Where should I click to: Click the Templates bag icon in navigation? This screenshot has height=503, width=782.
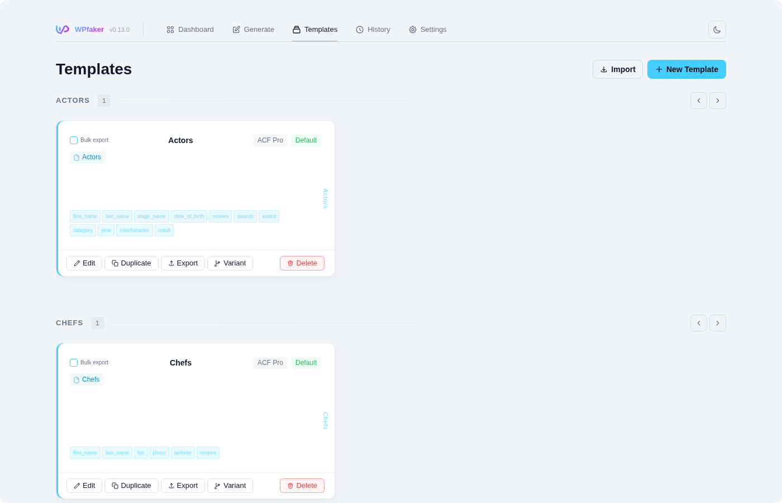click(295, 29)
